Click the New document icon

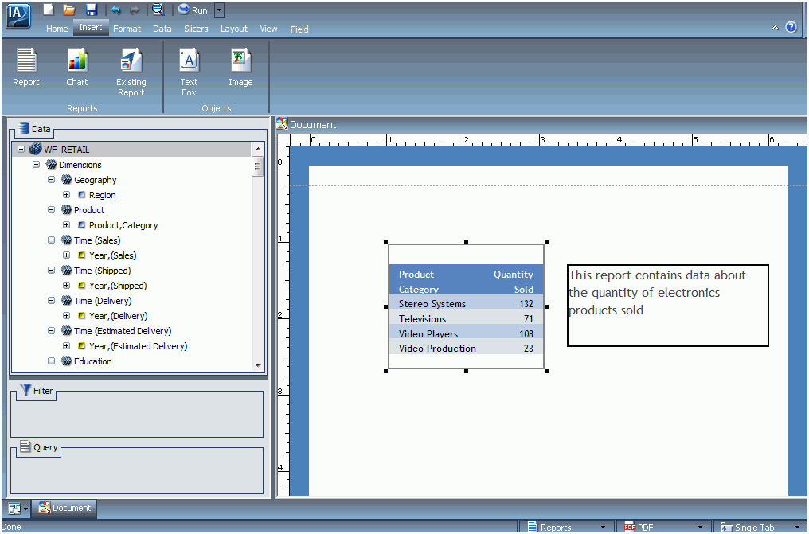(48, 10)
